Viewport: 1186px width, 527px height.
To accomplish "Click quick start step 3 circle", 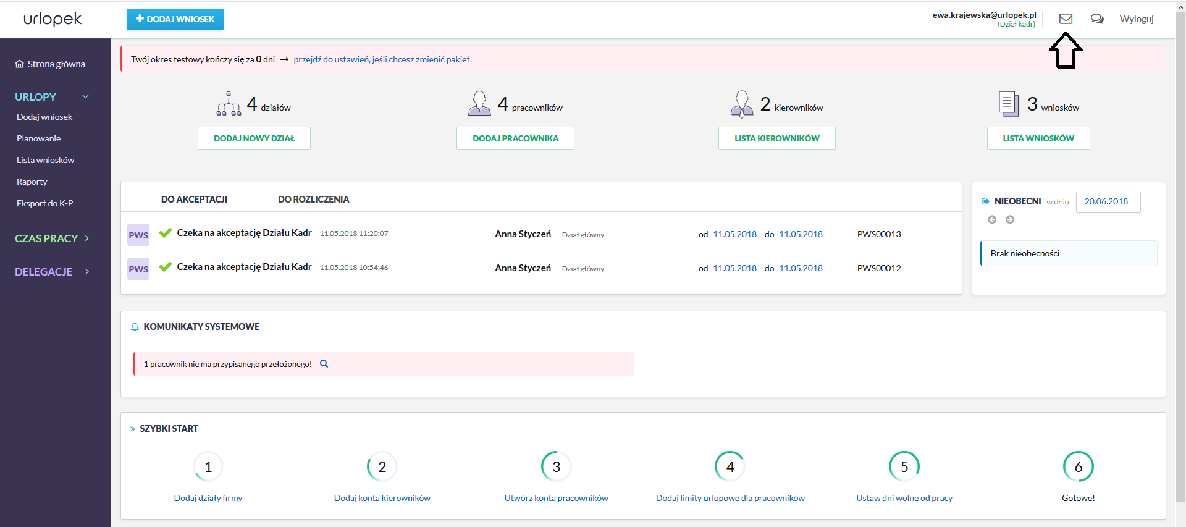I will (557, 466).
